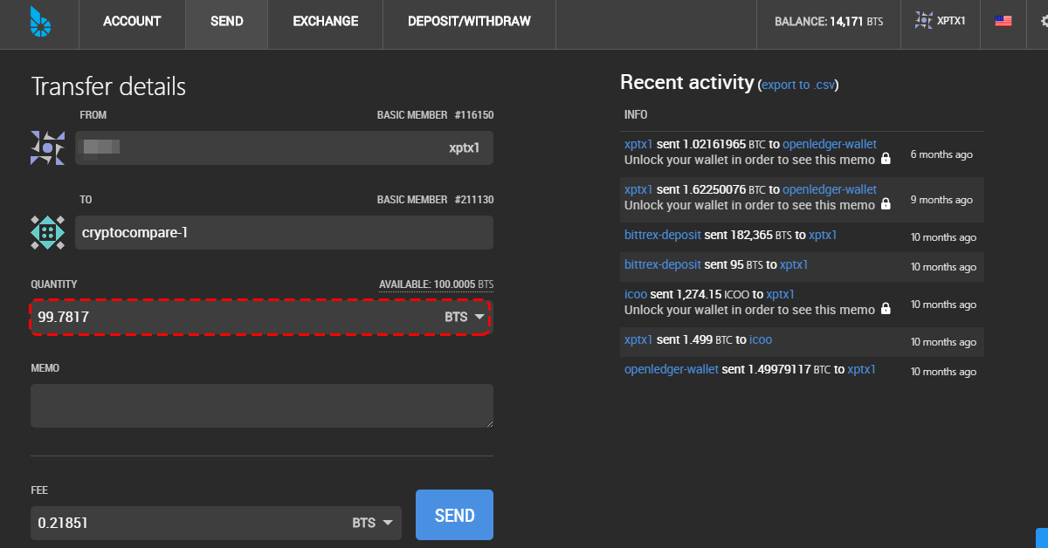Select the US flag language icon
Screen dimensions: 1048x548
coord(1003,21)
